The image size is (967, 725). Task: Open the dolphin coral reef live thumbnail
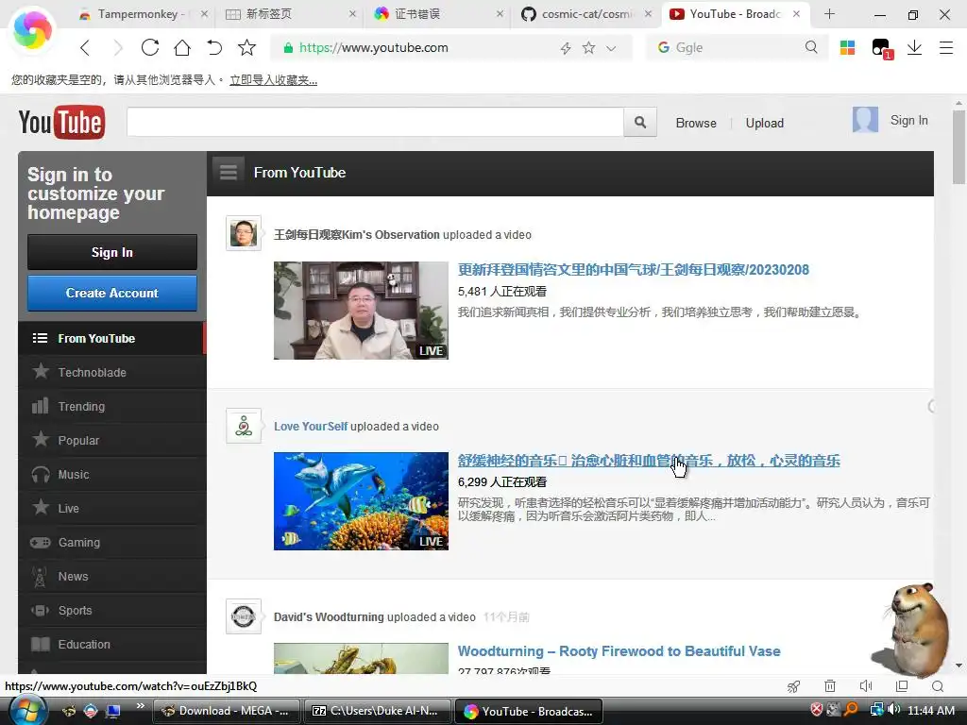click(361, 501)
